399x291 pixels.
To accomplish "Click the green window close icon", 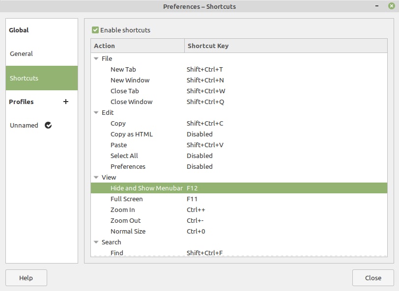I will [391, 6].
